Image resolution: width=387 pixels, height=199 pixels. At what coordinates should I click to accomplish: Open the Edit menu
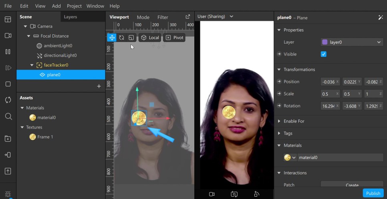pyautogui.click(x=24, y=6)
